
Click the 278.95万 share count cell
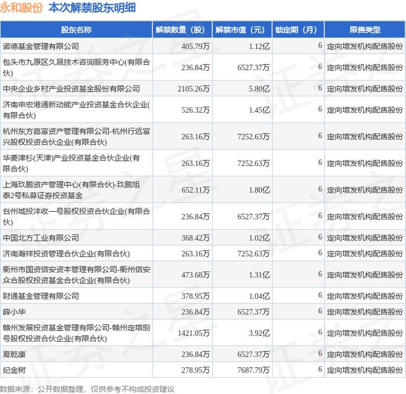click(x=195, y=370)
